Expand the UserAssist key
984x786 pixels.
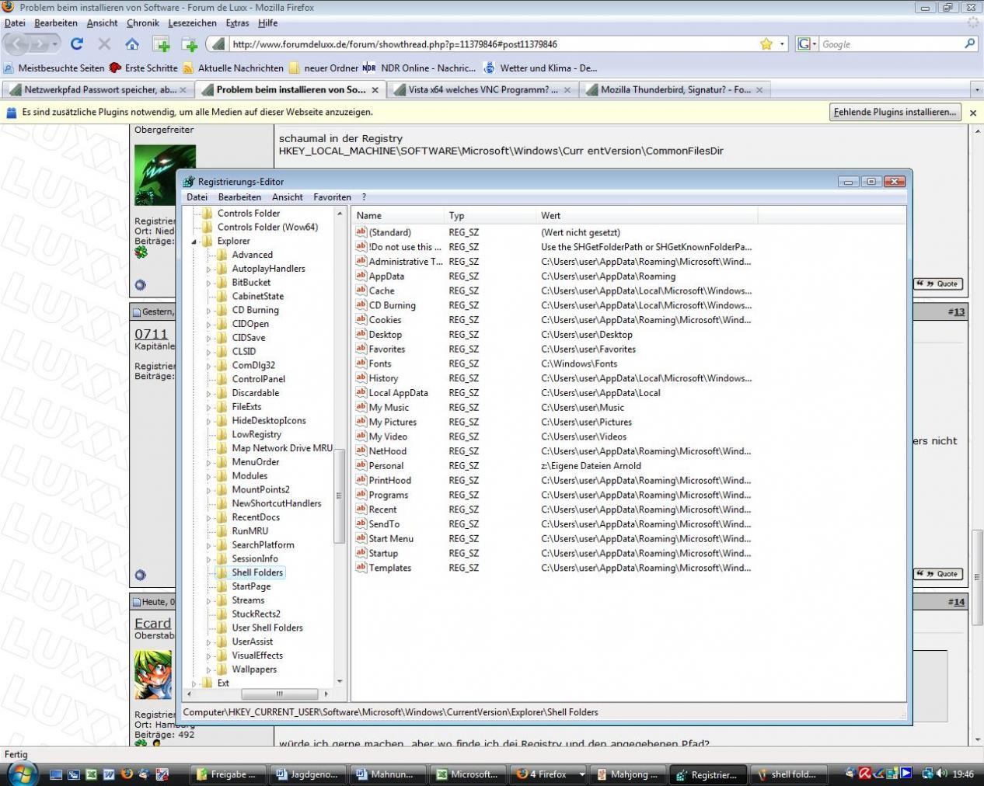coord(208,642)
